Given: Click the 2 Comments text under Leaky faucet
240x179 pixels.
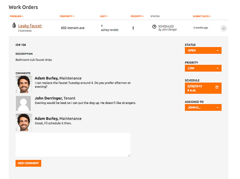Looking at the screenshot, I should point(25,31).
